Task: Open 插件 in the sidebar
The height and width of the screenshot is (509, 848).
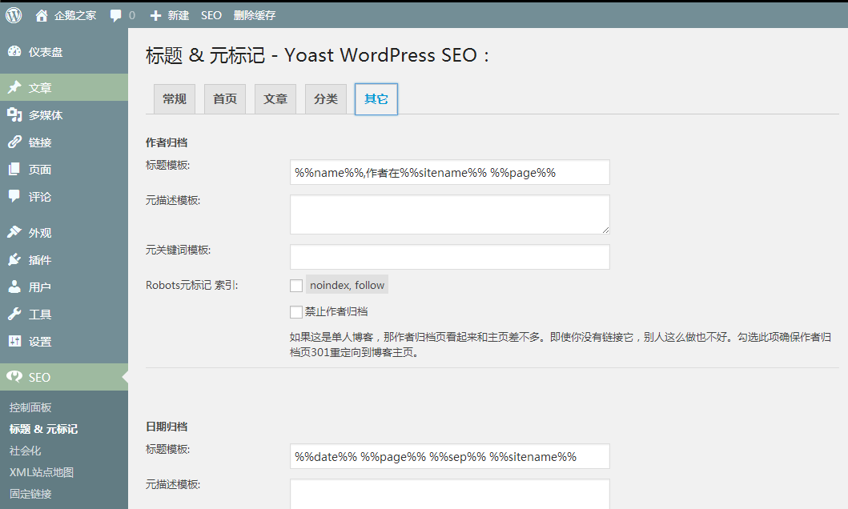Action: pos(40,260)
